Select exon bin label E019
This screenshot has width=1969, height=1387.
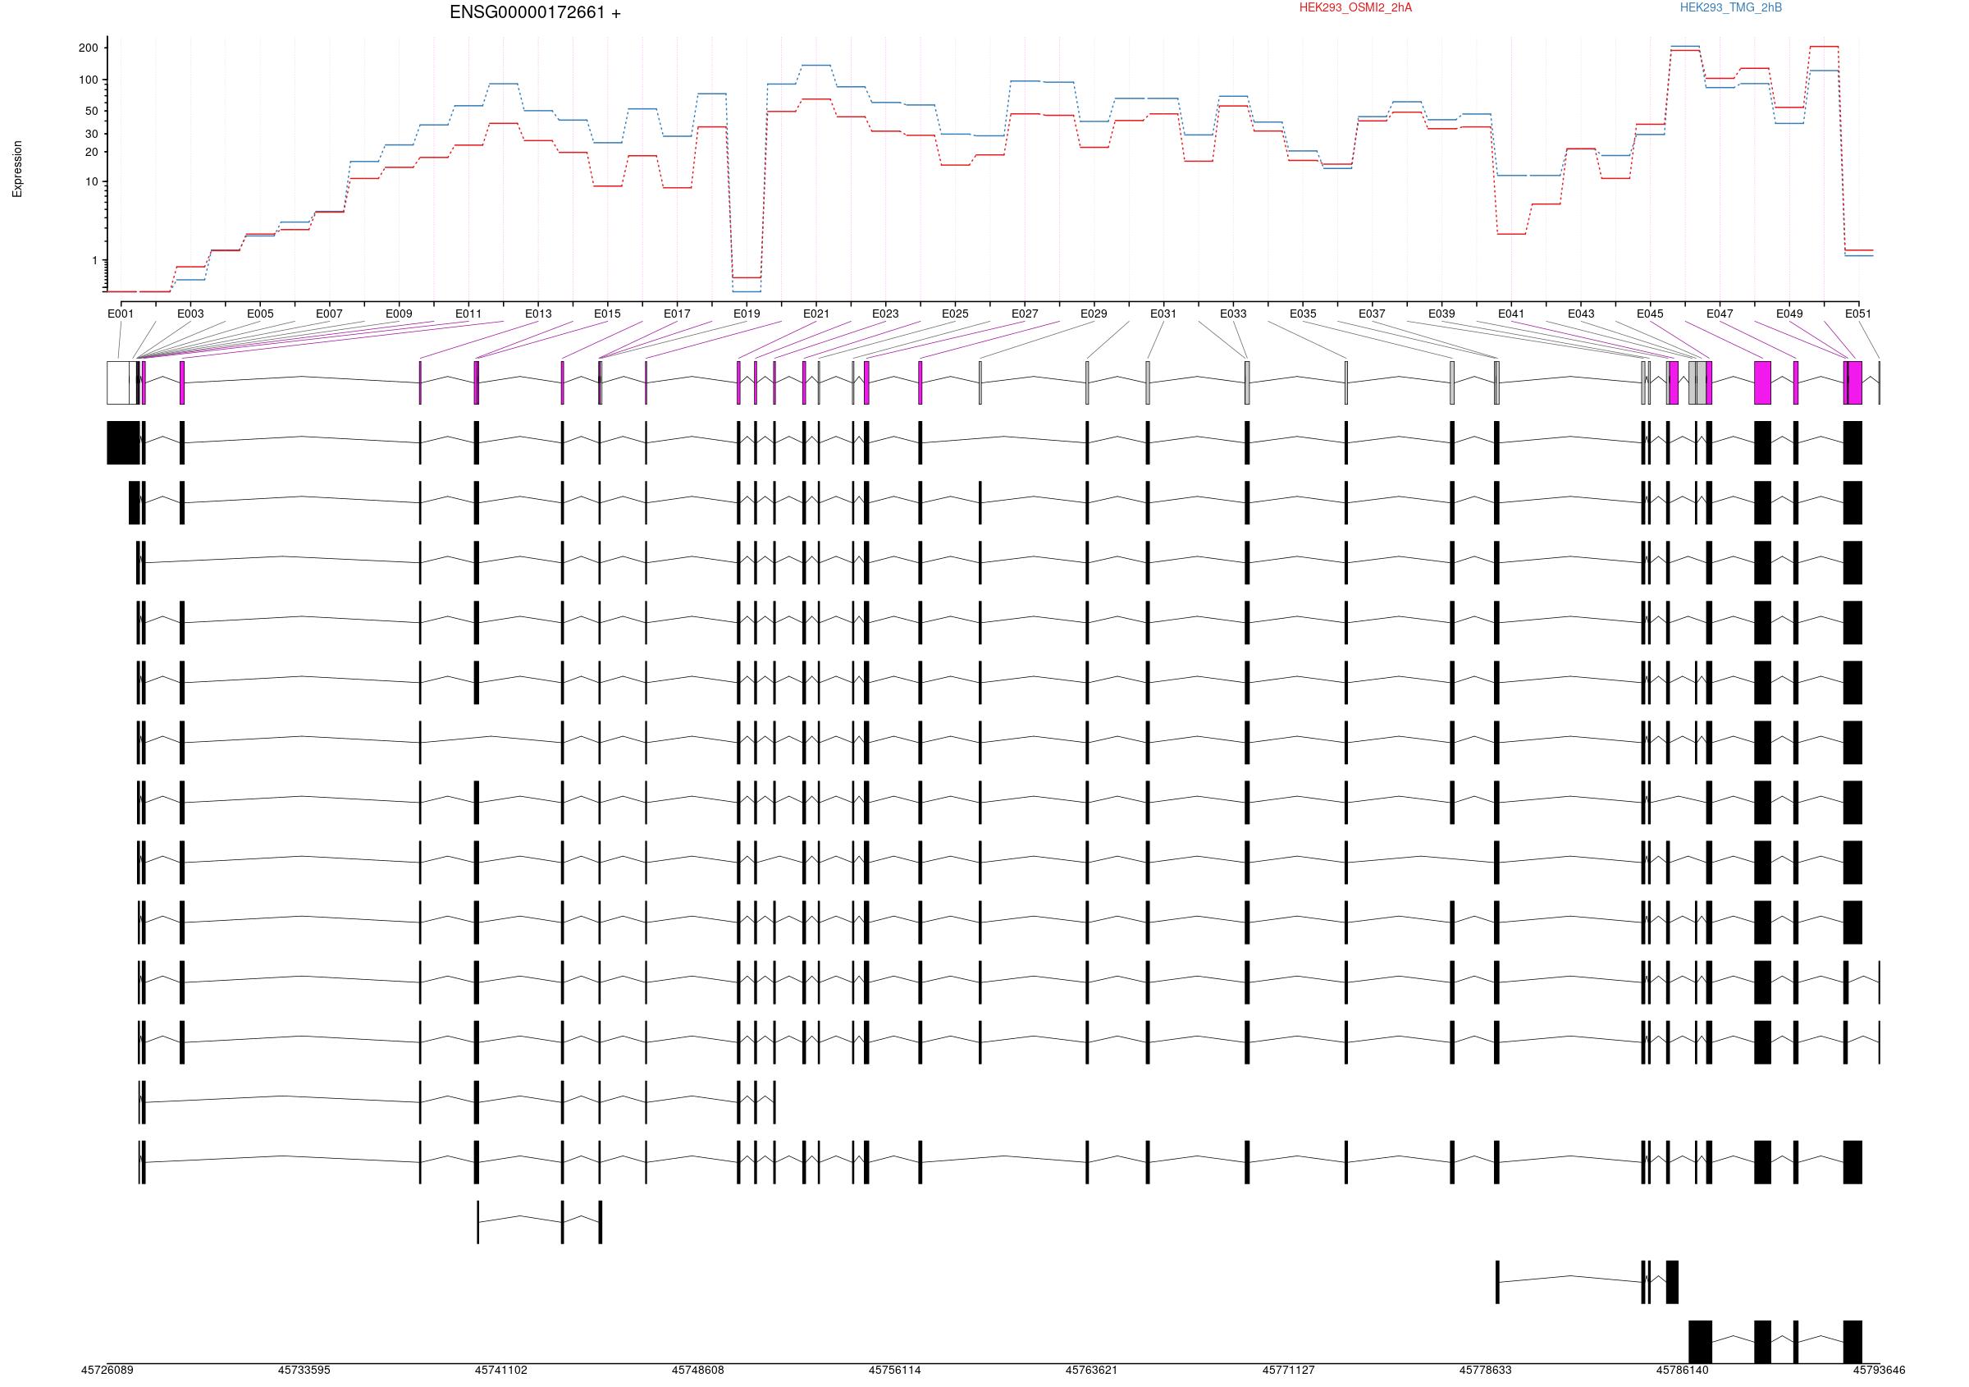[x=747, y=314]
